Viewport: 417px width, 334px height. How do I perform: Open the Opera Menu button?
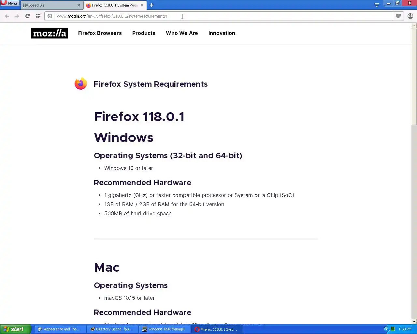click(x=9, y=3)
